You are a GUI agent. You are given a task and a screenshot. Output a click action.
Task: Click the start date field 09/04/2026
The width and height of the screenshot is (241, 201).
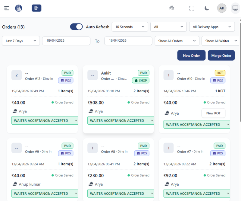pyautogui.click(x=66, y=41)
